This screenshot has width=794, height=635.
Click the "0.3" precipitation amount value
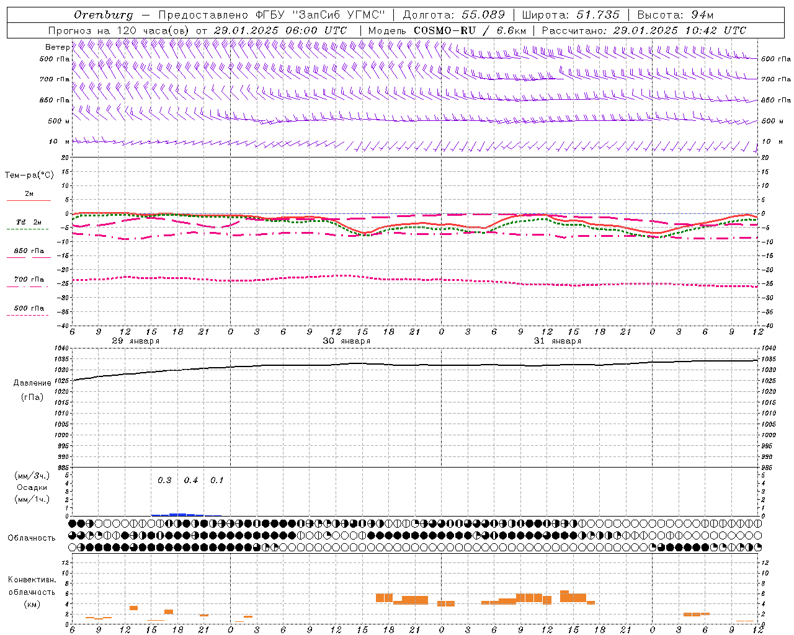(164, 480)
